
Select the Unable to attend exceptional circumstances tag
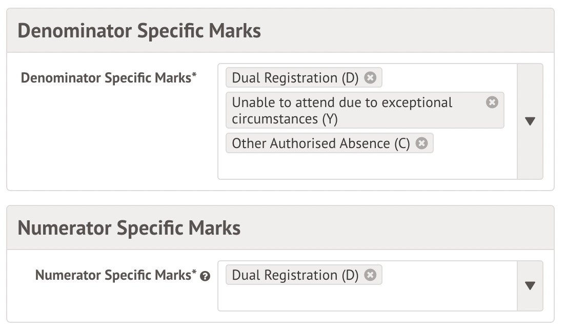click(x=342, y=110)
